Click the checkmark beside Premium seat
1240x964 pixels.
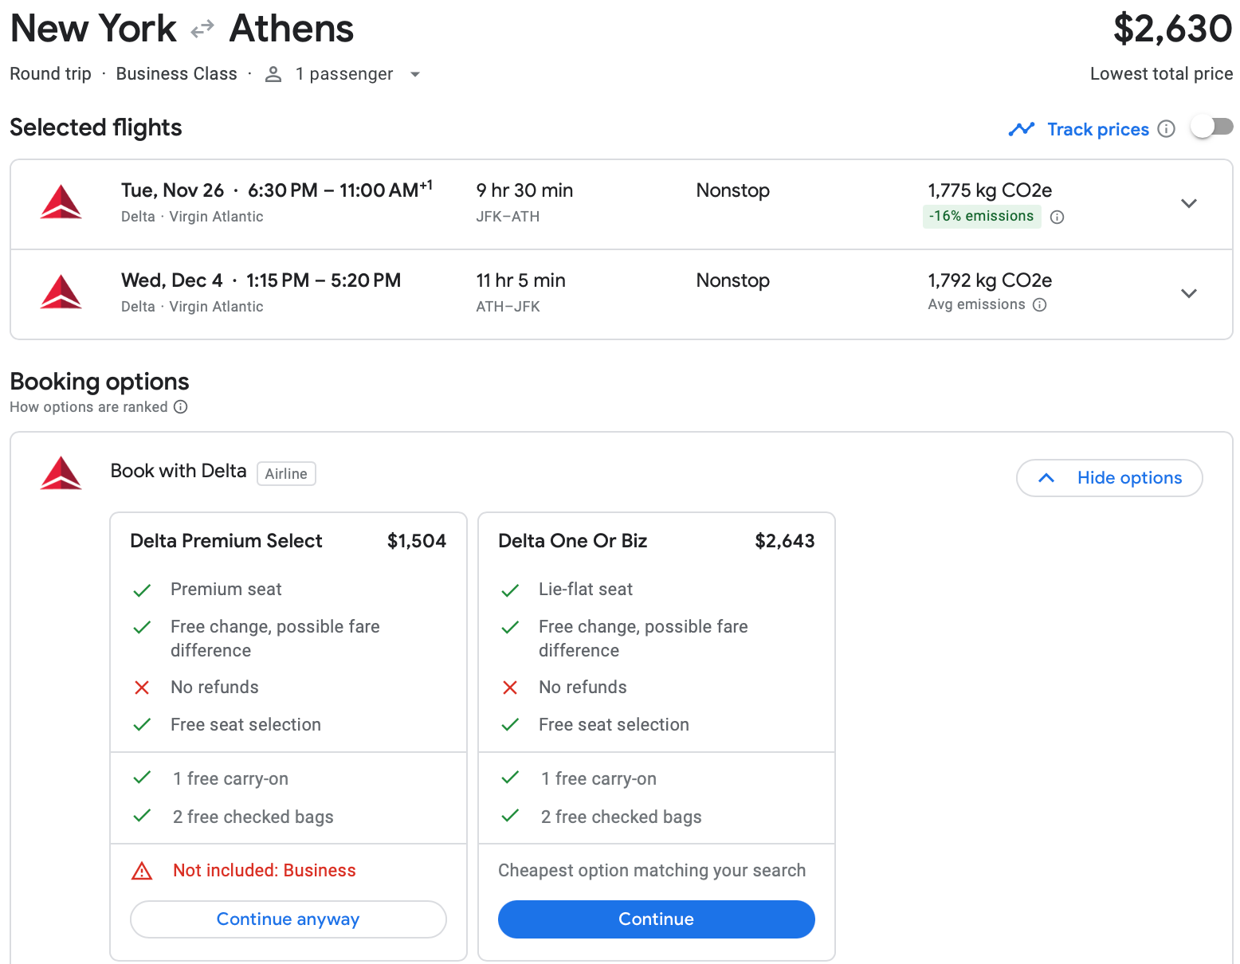click(x=142, y=590)
